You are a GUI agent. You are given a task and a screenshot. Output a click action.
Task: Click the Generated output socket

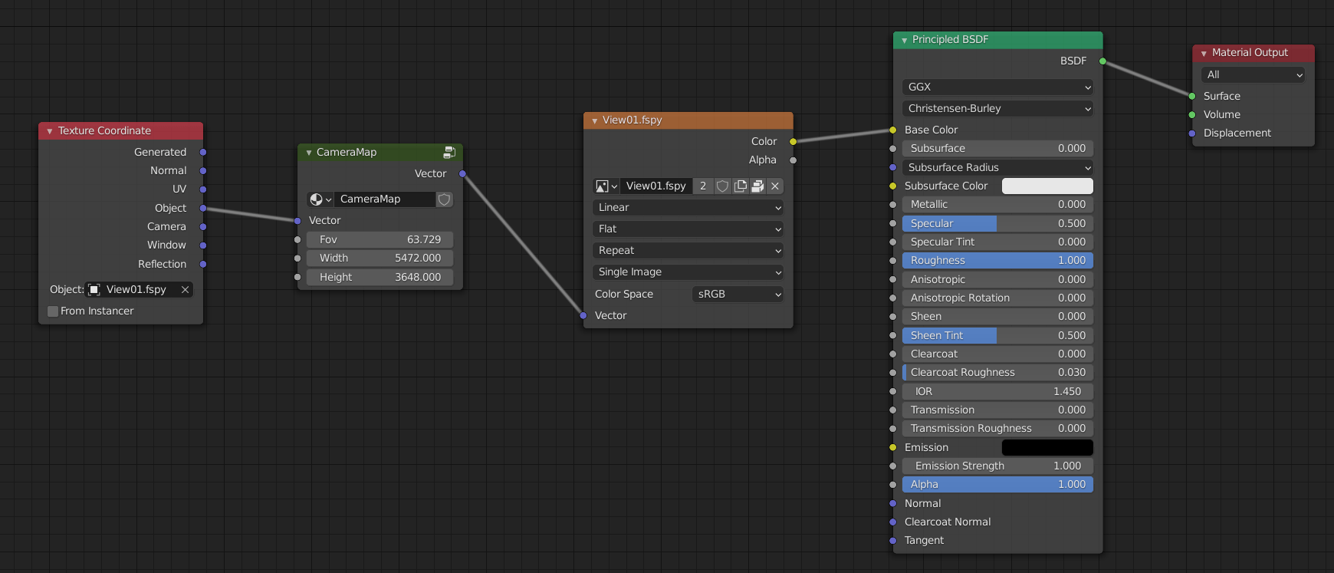pos(203,153)
